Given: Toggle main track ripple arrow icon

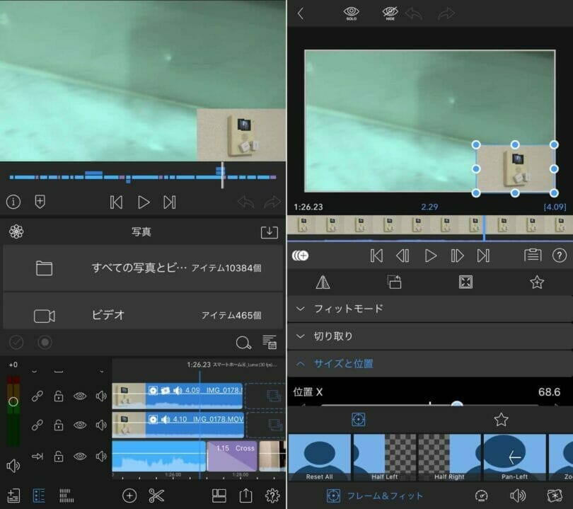Looking at the screenshot, I should (37, 457).
